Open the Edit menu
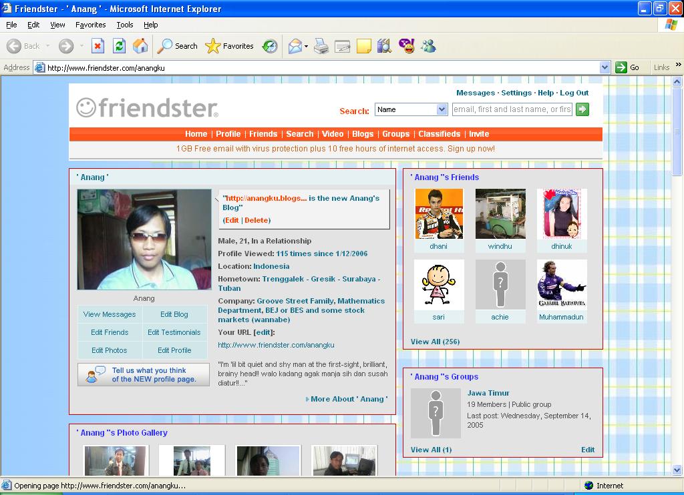The height and width of the screenshot is (495, 684). tap(33, 25)
